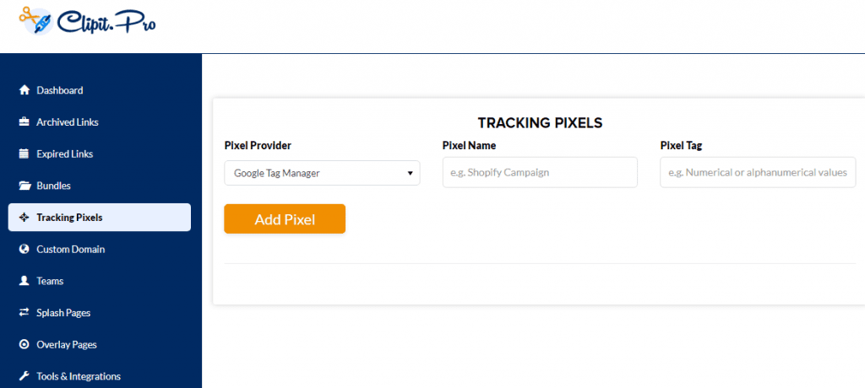The image size is (865, 388).
Task: Click the Splash Pages arrows icon
Action: pos(24,312)
